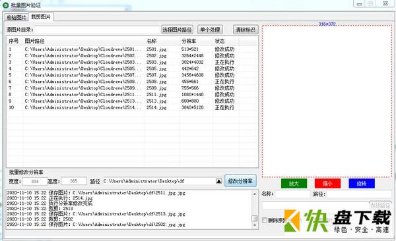Click the 高度 field showing 365
The image size is (396, 241).
[x=74, y=181]
